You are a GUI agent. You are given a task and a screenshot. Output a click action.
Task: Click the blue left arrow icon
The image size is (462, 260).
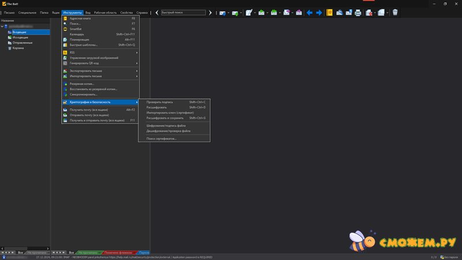pos(310,12)
